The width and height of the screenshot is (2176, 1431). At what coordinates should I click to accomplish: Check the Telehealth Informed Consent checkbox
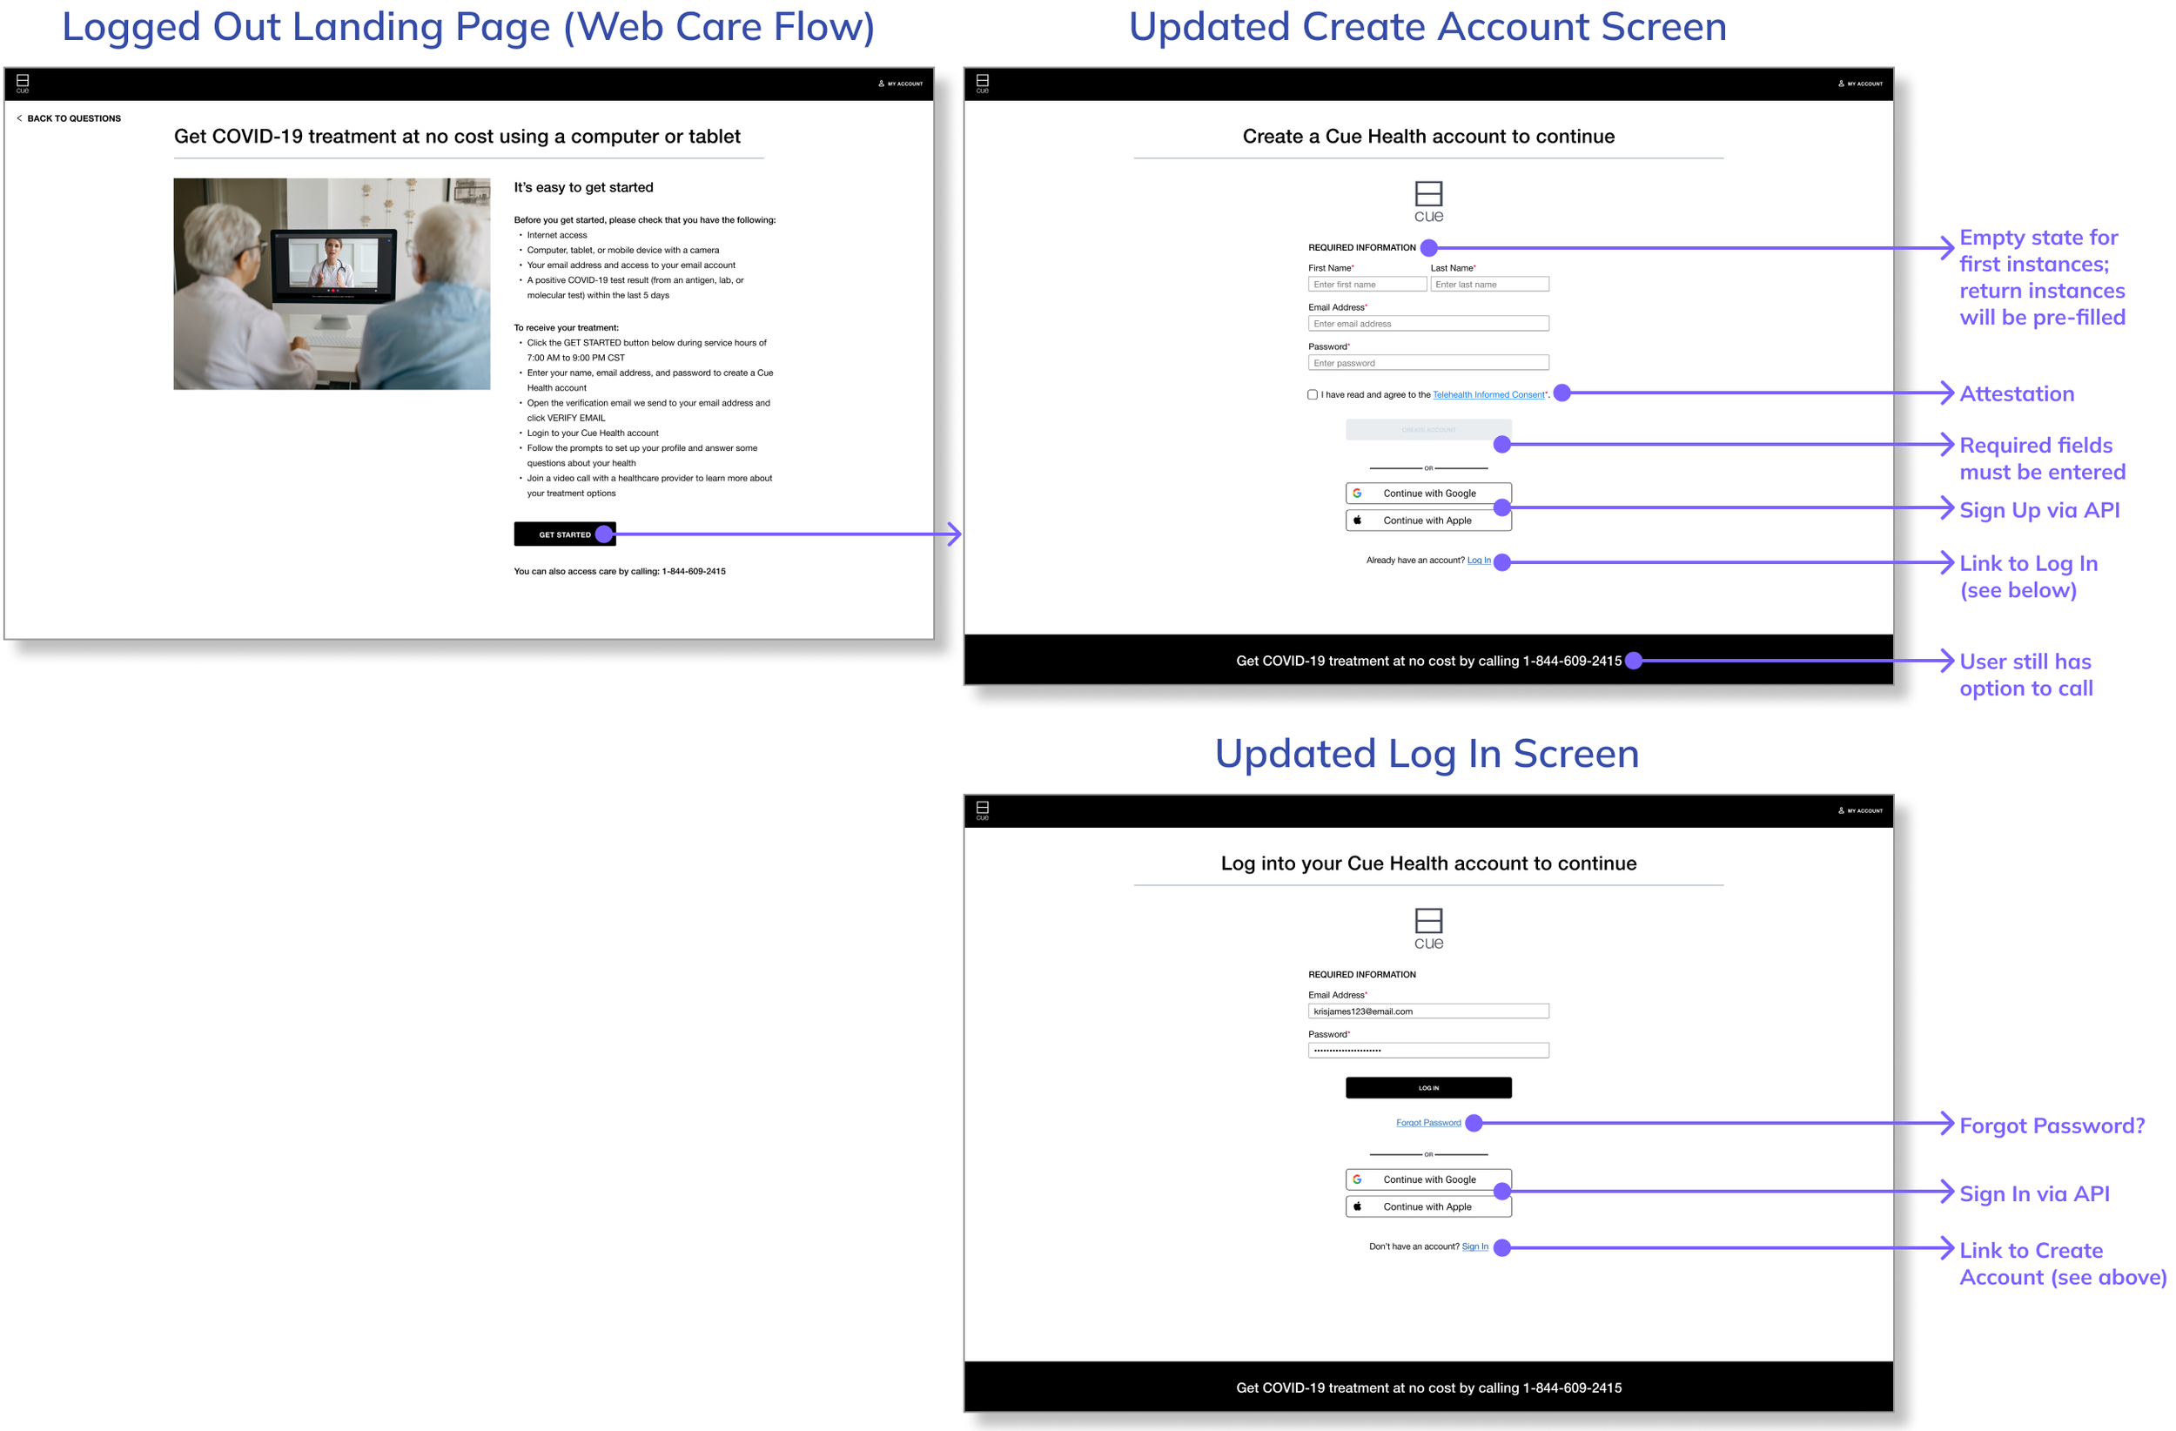point(1313,395)
